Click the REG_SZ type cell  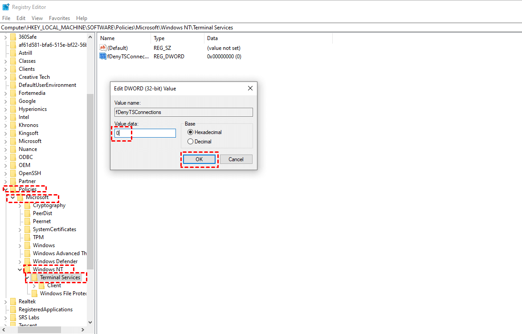coord(163,48)
